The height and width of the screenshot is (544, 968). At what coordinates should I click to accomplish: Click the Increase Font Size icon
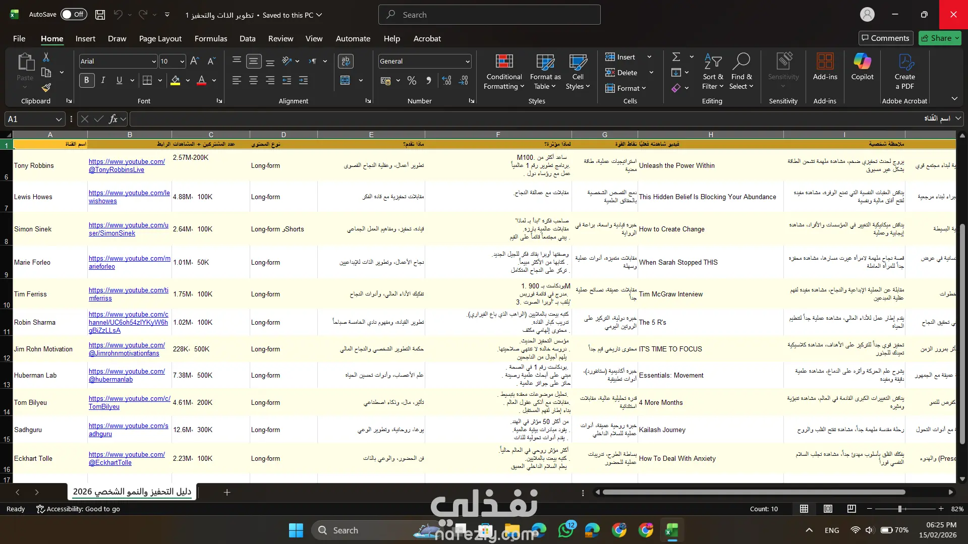pos(195,61)
